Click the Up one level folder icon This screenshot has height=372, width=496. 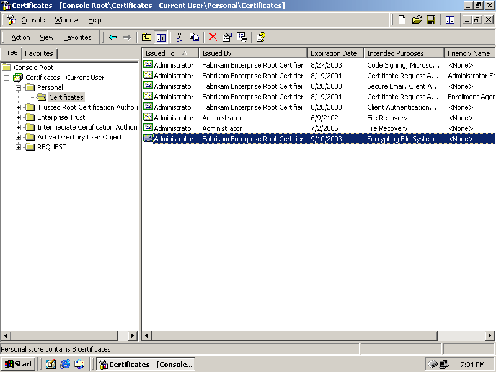tap(146, 37)
